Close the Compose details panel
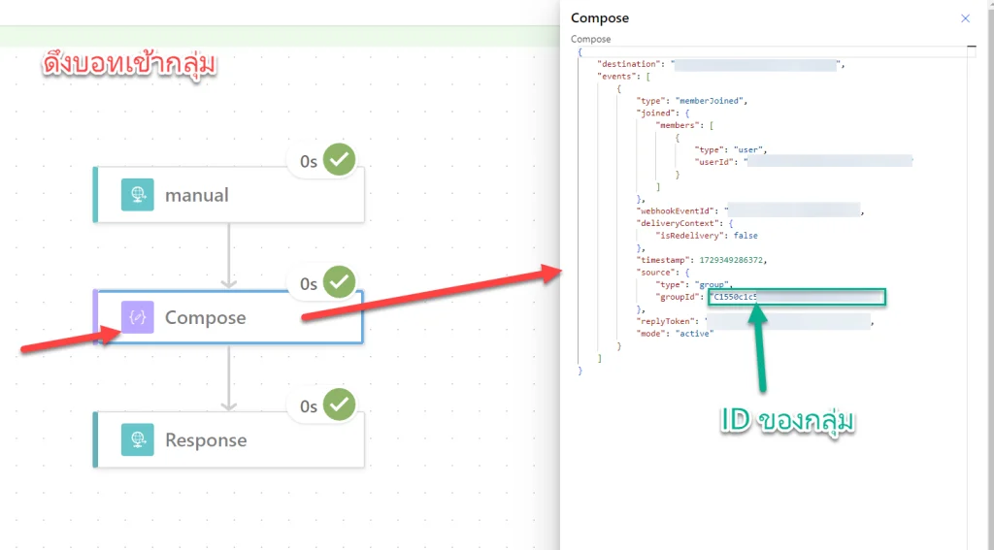This screenshot has width=994, height=550. pyautogui.click(x=965, y=18)
